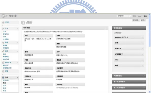Image resolution: width=151 pixels, height=93 pixels.
Task: Select the 近期迴響 recent comments widget
Action: point(70,76)
